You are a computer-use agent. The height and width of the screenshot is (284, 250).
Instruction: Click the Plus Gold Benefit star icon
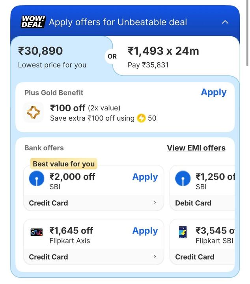33,112
